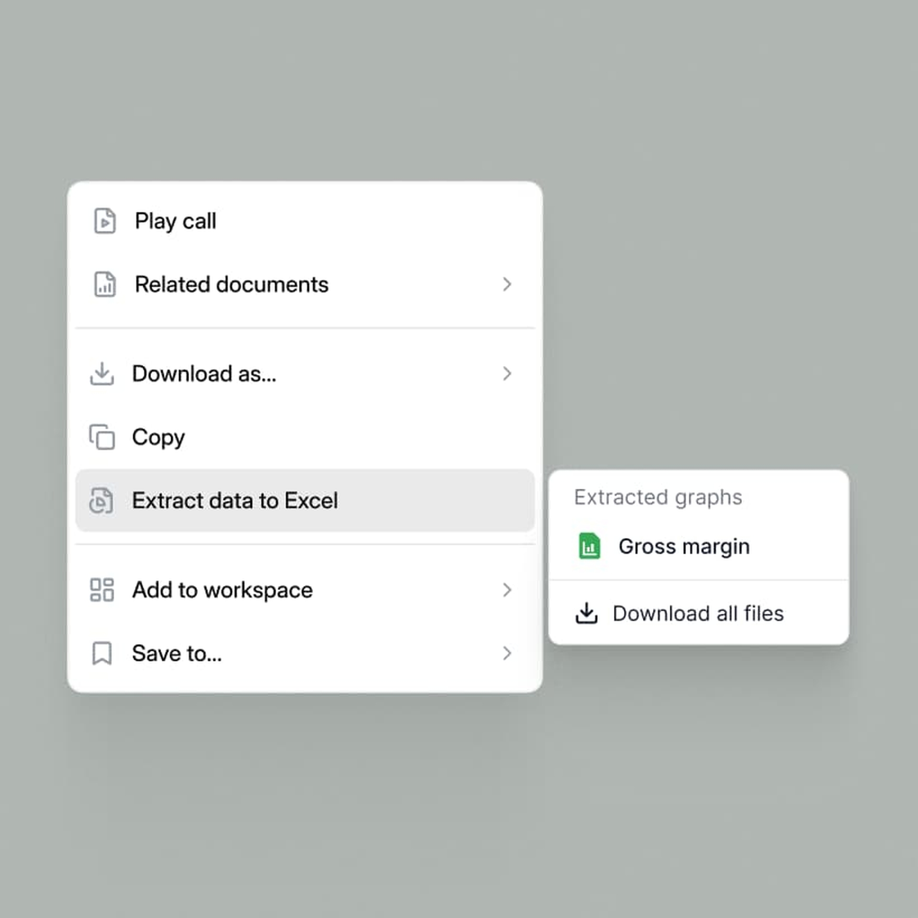Click Download all files
The width and height of the screenshot is (918, 918).
point(699,613)
